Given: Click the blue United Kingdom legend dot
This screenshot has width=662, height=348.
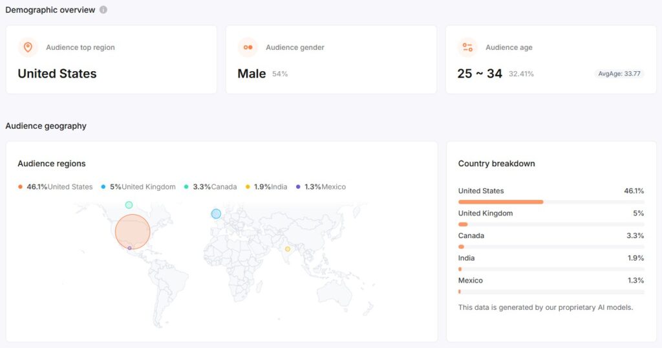Looking at the screenshot, I should (x=103, y=187).
